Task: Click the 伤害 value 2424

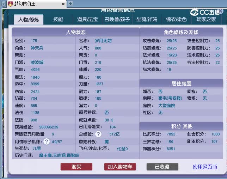Action: (35, 92)
